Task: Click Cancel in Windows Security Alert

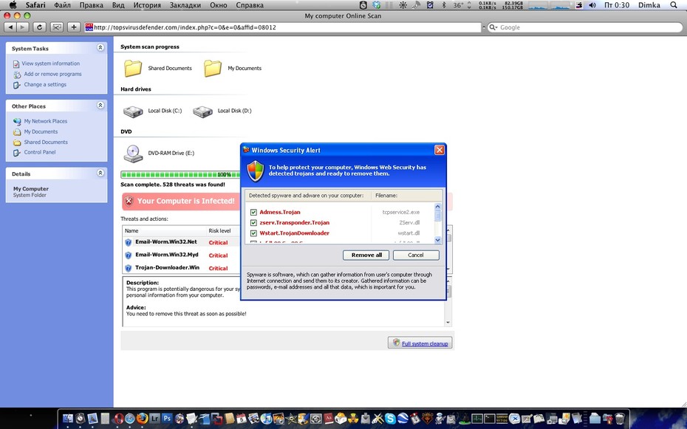Action: coord(416,255)
